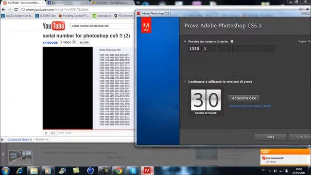This screenshot has width=311, height=175.
Task: Open the 'Hacking Console' bookmark
Action: click(74, 16)
